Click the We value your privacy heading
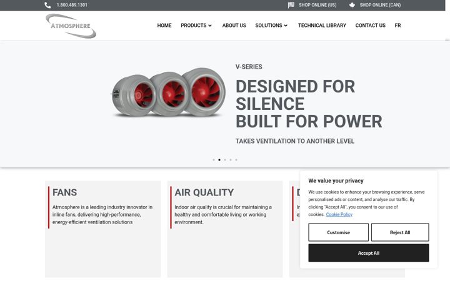This screenshot has height=281, width=450. (336, 180)
